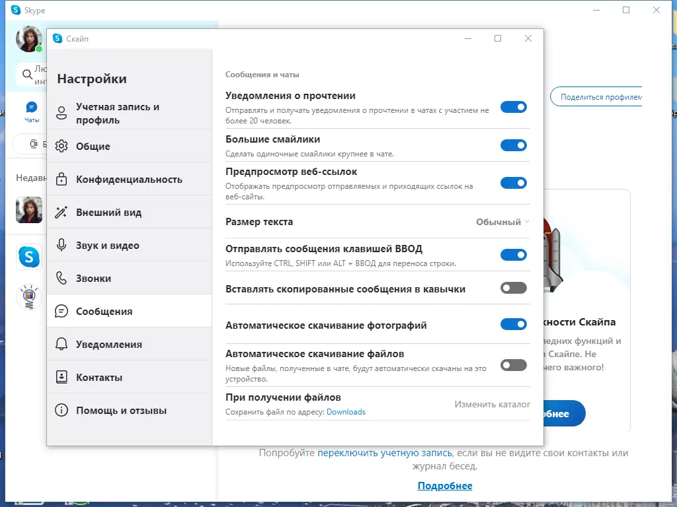Enable Вставлять скопированные сообщения в кавычки

513,288
